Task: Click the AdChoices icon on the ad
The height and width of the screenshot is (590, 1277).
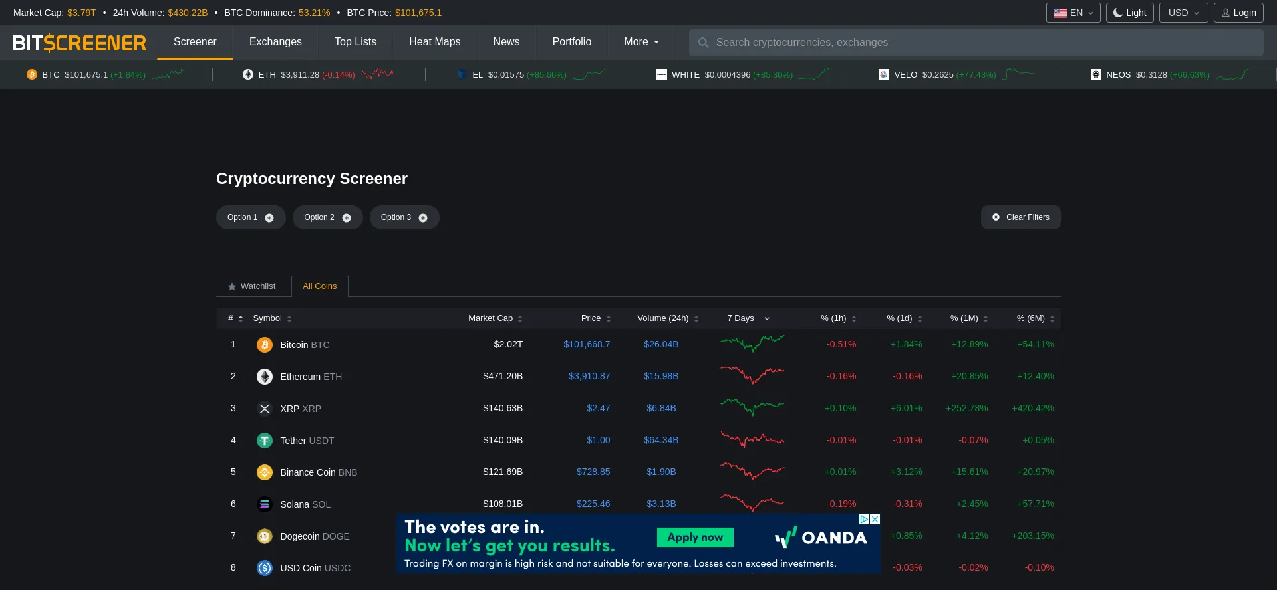Action: 865,520
